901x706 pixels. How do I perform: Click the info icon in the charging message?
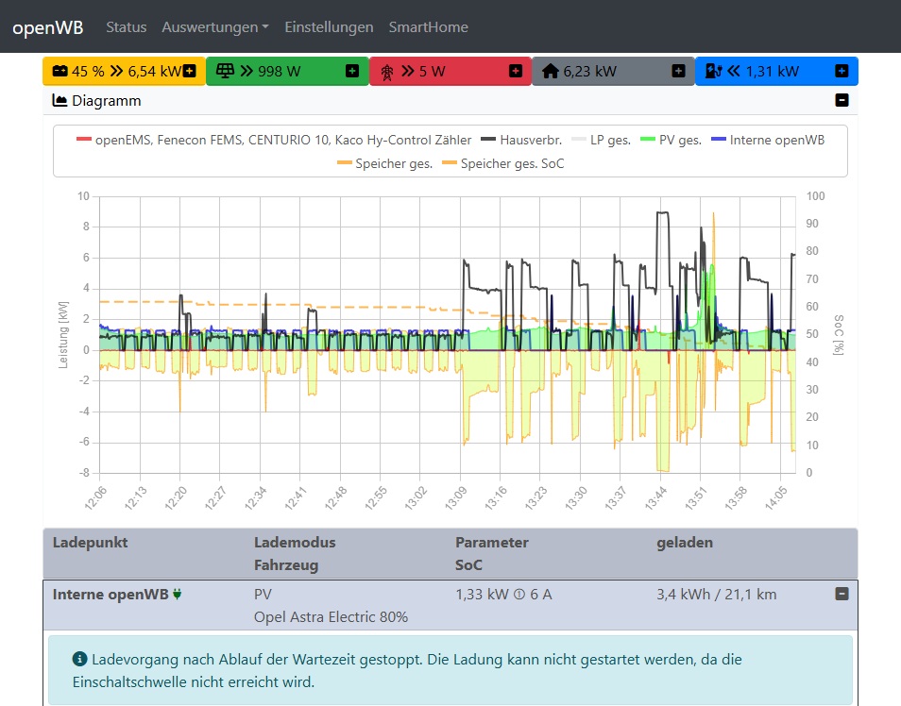(79, 658)
